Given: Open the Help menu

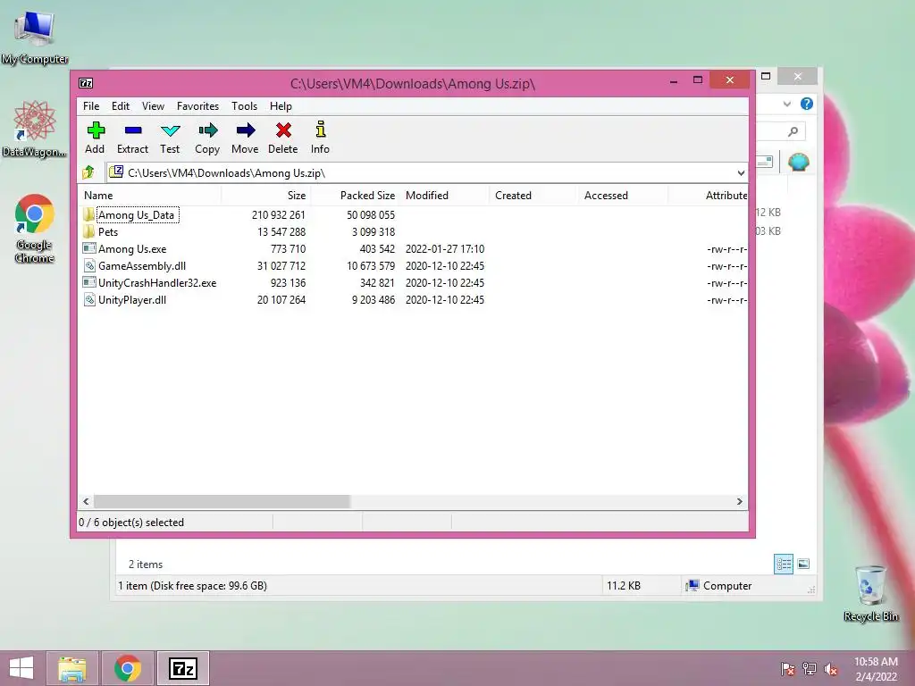Looking at the screenshot, I should [x=281, y=106].
